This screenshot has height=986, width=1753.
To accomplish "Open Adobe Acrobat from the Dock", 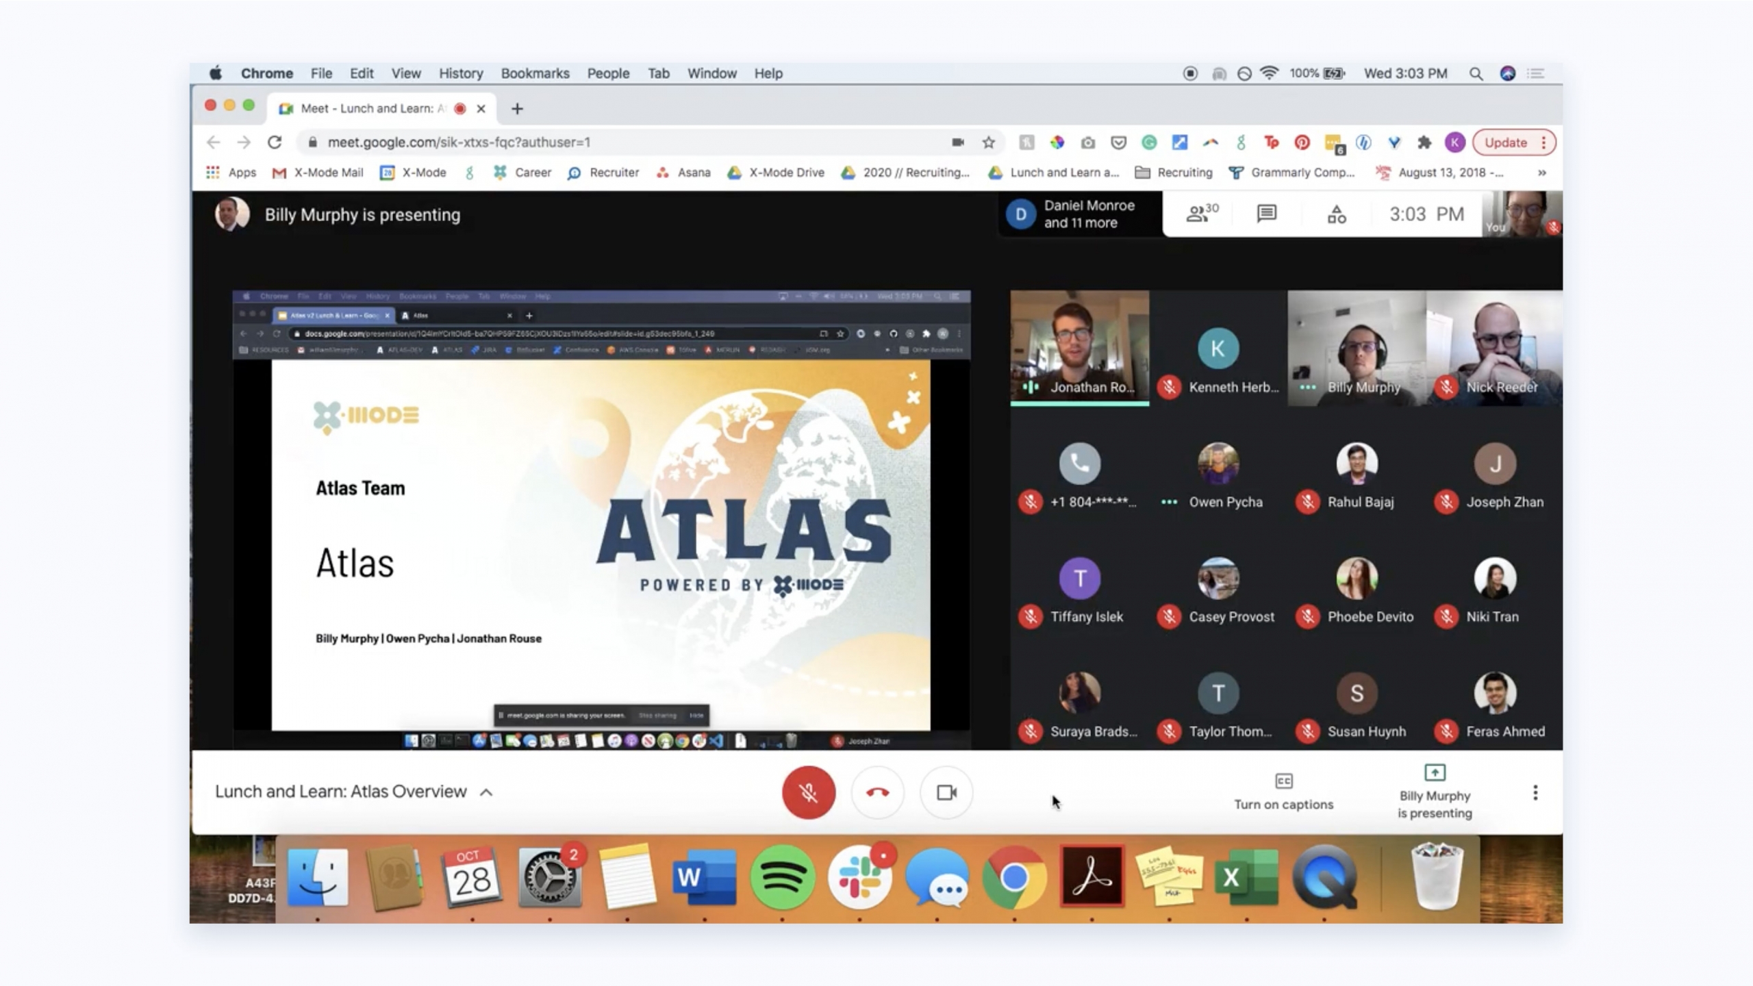I will coord(1092,877).
